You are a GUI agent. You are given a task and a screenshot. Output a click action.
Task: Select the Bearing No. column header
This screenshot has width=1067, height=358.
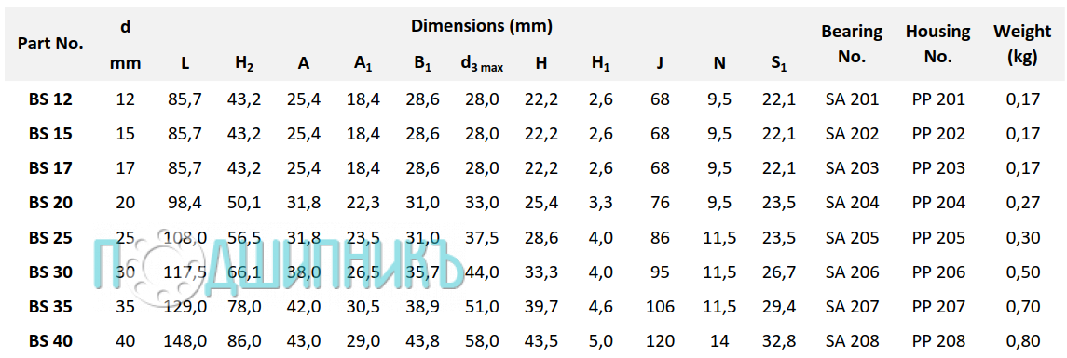[852, 44]
